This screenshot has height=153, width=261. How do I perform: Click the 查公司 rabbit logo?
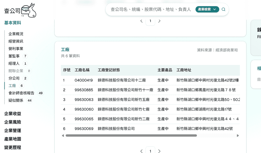pyautogui.click(x=20, y=10)
